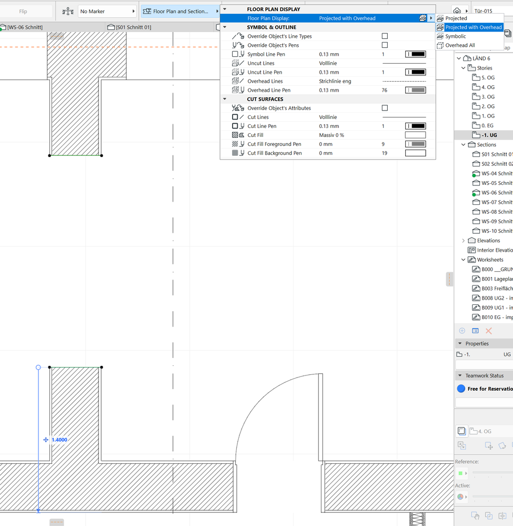The height and width of the screenshot is (526, 513).
Task: Click blue Free for Reservation status icon
Action: [461, 389]
